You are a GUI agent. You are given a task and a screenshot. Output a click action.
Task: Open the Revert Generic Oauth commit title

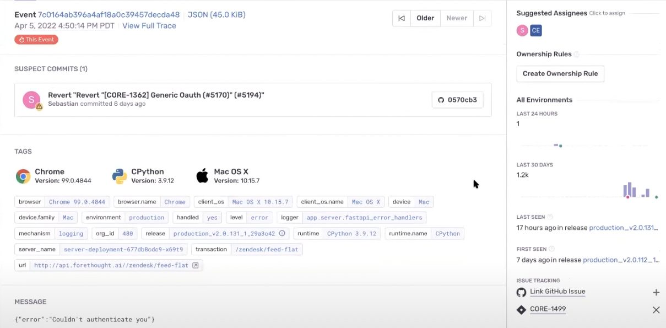156,95
